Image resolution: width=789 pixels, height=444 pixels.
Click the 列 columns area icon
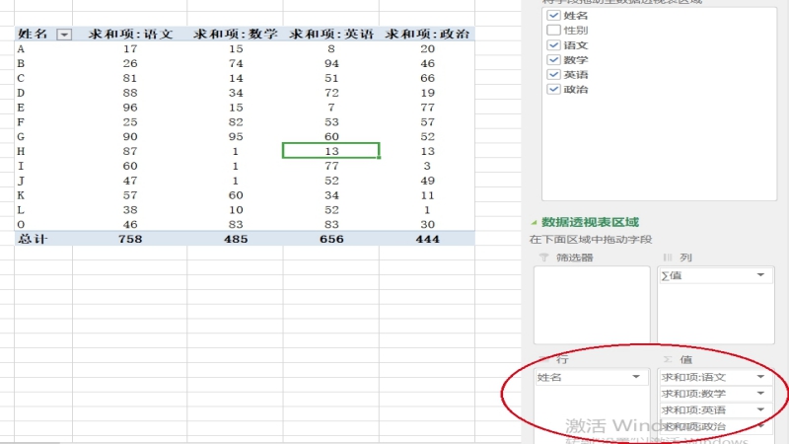[x=668, y=258]
